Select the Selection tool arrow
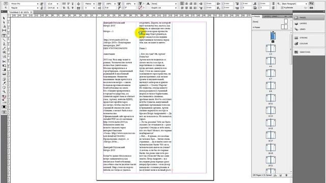The image size is (326, 183). 4,18
